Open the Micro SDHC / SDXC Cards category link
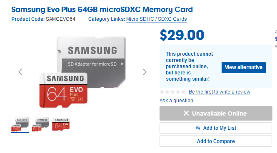This screenshot has height=153, width=277. [157, 19]
